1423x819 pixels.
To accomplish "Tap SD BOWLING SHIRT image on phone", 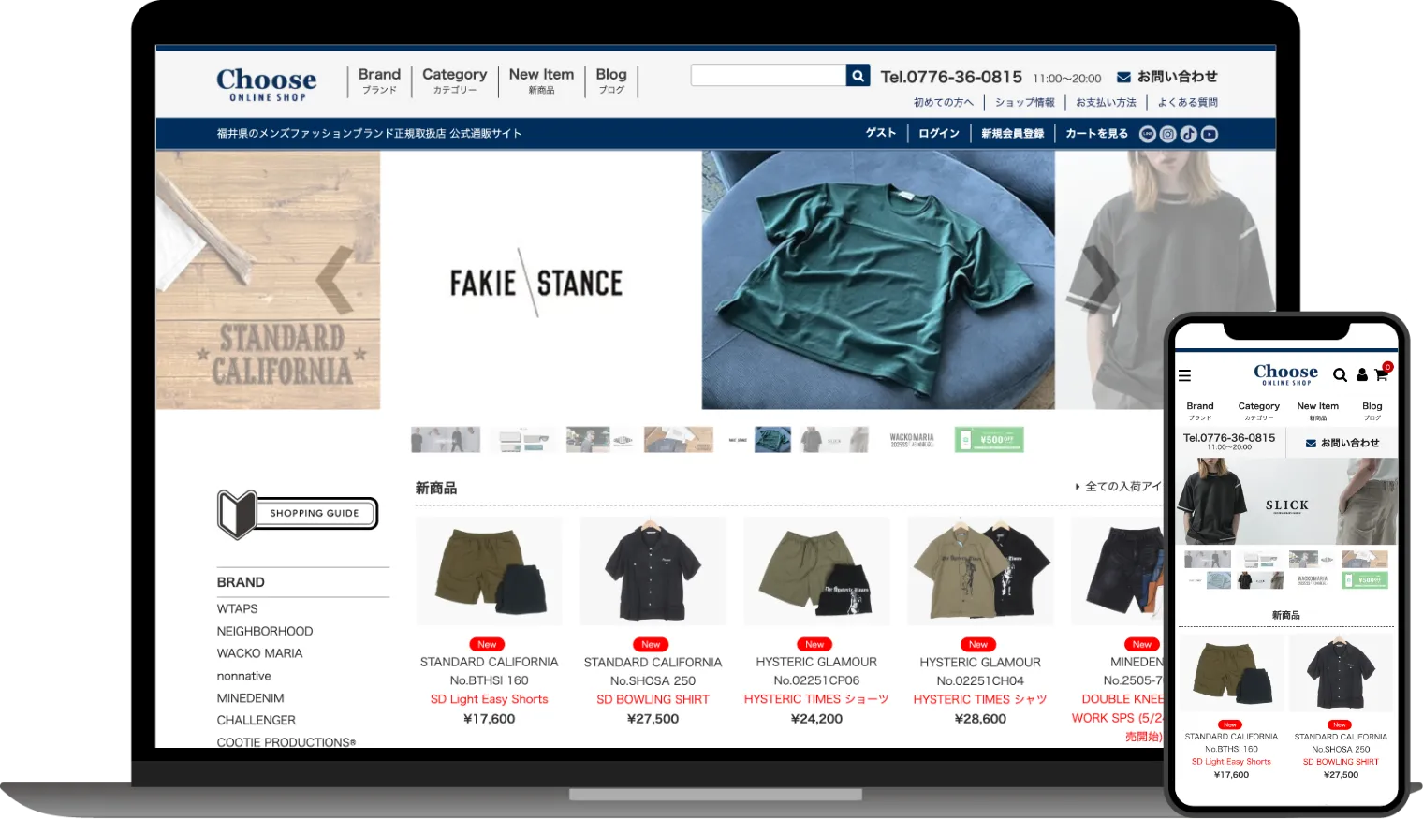I will pos(1341,673).
